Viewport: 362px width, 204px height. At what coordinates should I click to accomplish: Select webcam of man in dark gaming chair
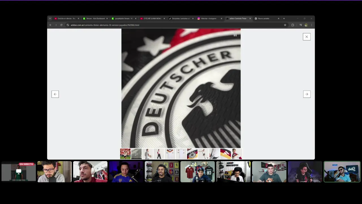(305, 172)
